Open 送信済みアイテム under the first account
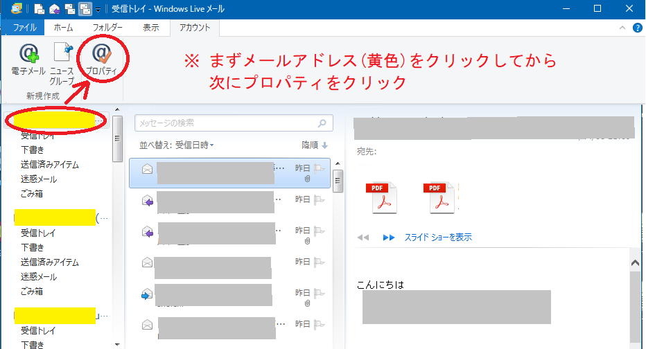 point(50,165)
